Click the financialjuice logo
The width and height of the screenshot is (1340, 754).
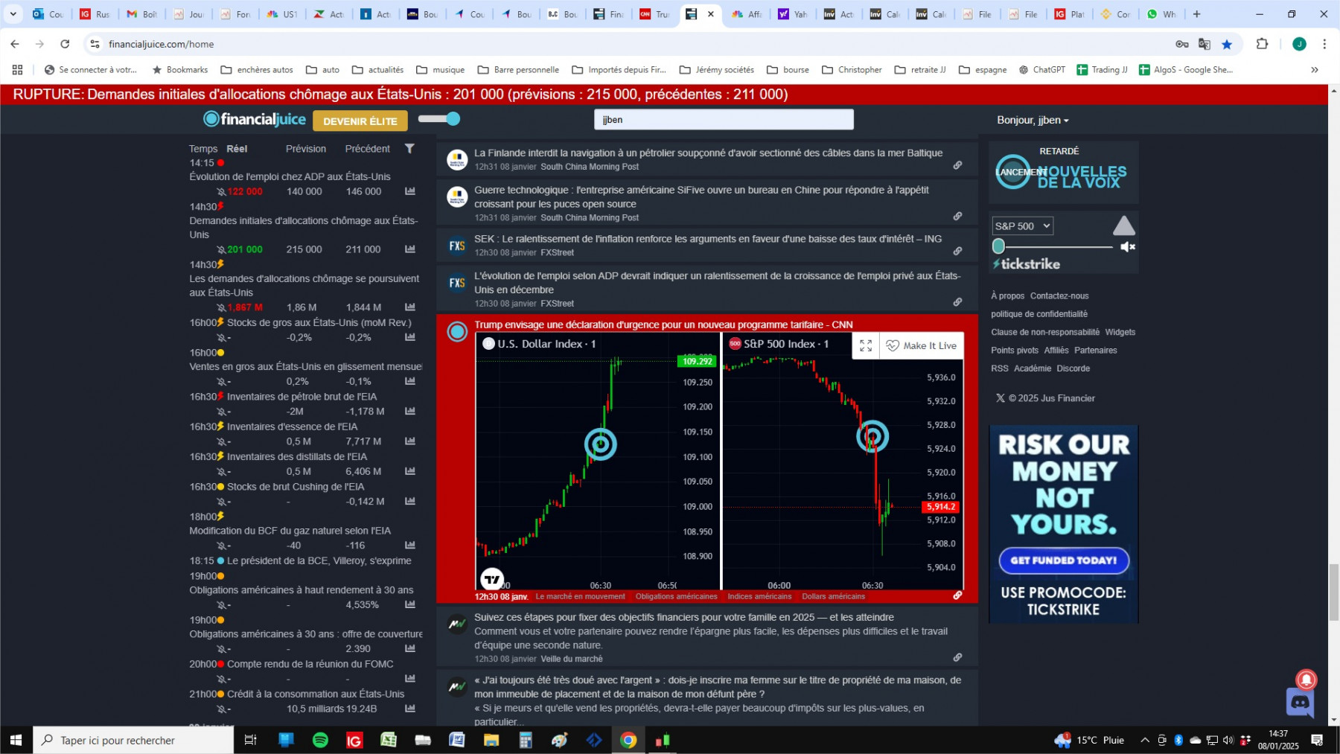coord(255,119)
